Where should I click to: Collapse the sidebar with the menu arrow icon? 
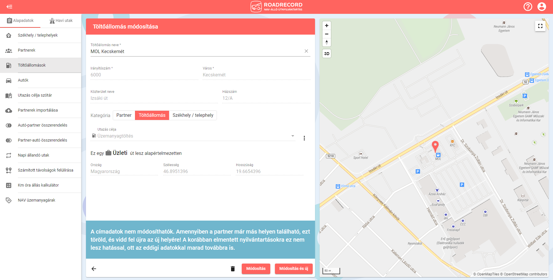tap(9, 7)
